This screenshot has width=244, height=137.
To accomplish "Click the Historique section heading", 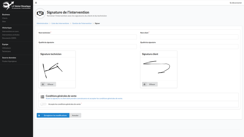I will pyautogui.click(x=7, y=28).
